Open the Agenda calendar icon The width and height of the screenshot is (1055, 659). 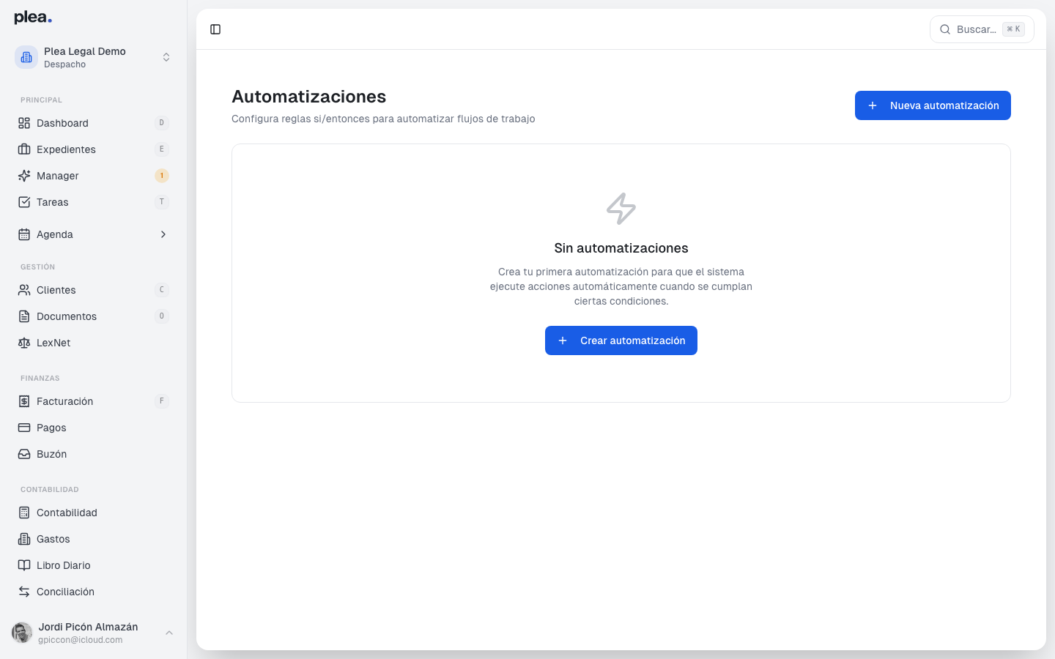coord(23,234)
